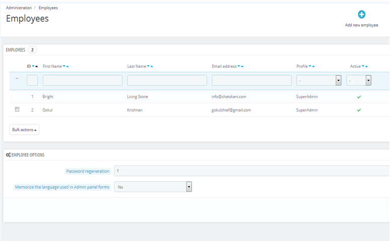This screenshot has height=241, width=391.
Task: Go to Administration breadcrumb
Action: (19, 8)
